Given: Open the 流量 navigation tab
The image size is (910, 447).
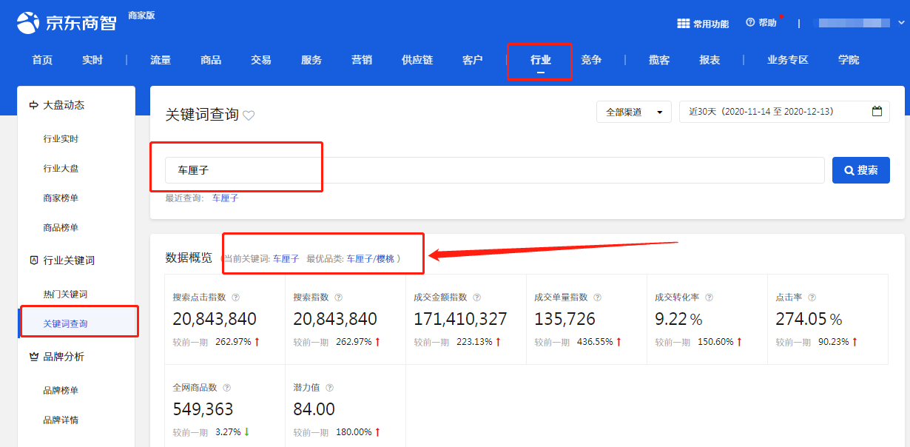Looking at the screenshot, I should (x=161, y=60).
